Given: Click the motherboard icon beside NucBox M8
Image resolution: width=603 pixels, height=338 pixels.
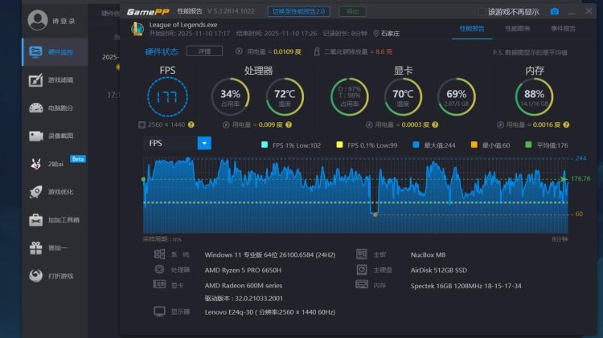Looking at the screenshot, I should coord(362,254).
